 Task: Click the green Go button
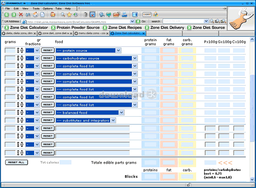coord(138,21)
